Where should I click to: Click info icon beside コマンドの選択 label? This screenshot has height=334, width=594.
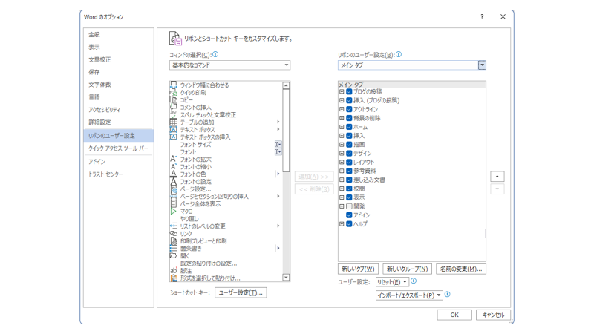click(x=215, y=54)
